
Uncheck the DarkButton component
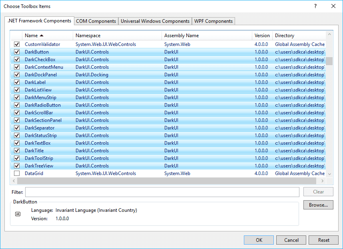point(16,52)
